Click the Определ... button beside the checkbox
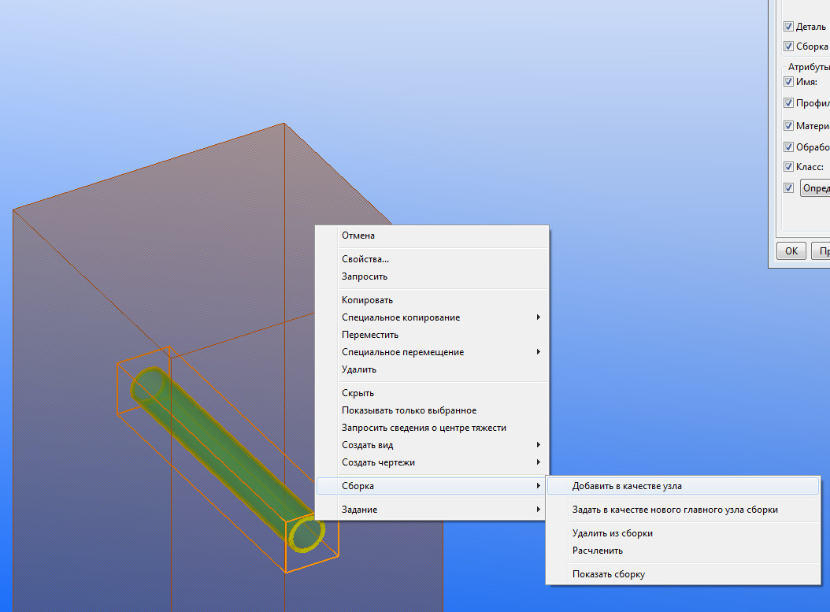The width and height of the screenshot is (830, 612). (x=814, y=188)
